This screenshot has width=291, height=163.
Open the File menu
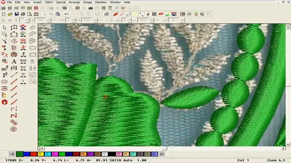(x=9, y=2)
